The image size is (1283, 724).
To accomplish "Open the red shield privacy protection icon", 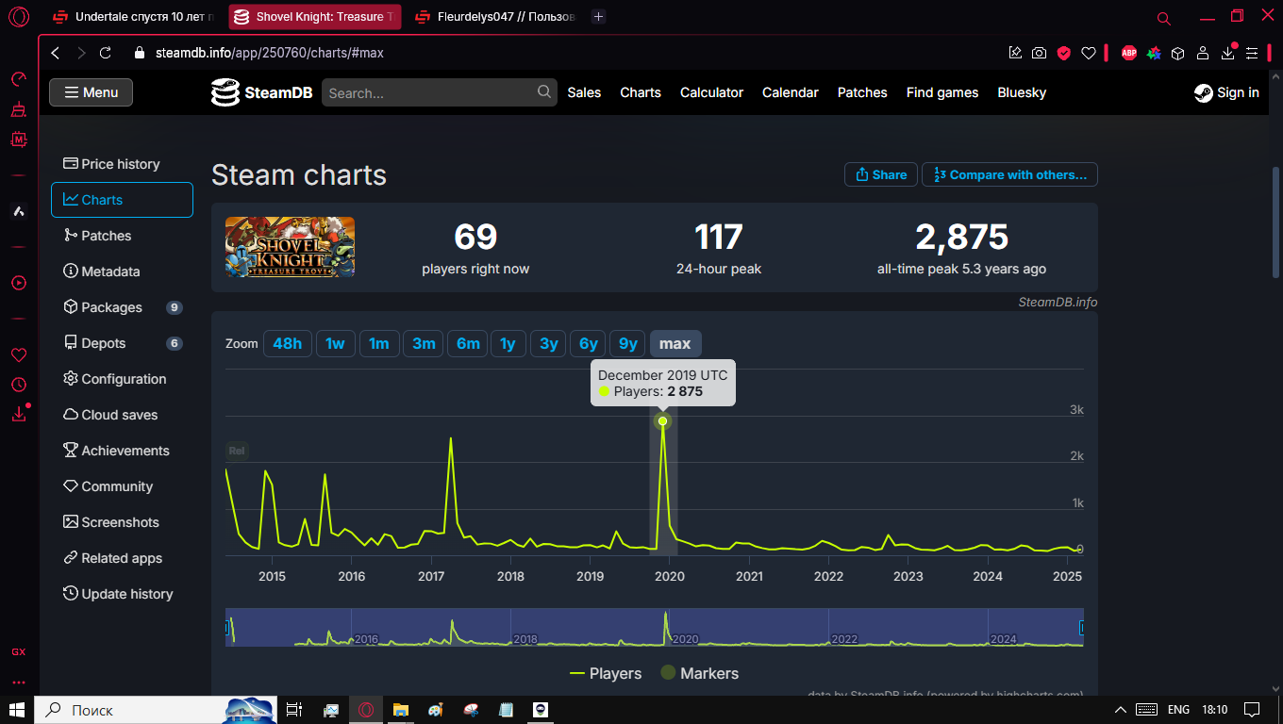I will click(1063, 53).
